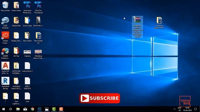Open the Windows Start menu

pos(3,109)
